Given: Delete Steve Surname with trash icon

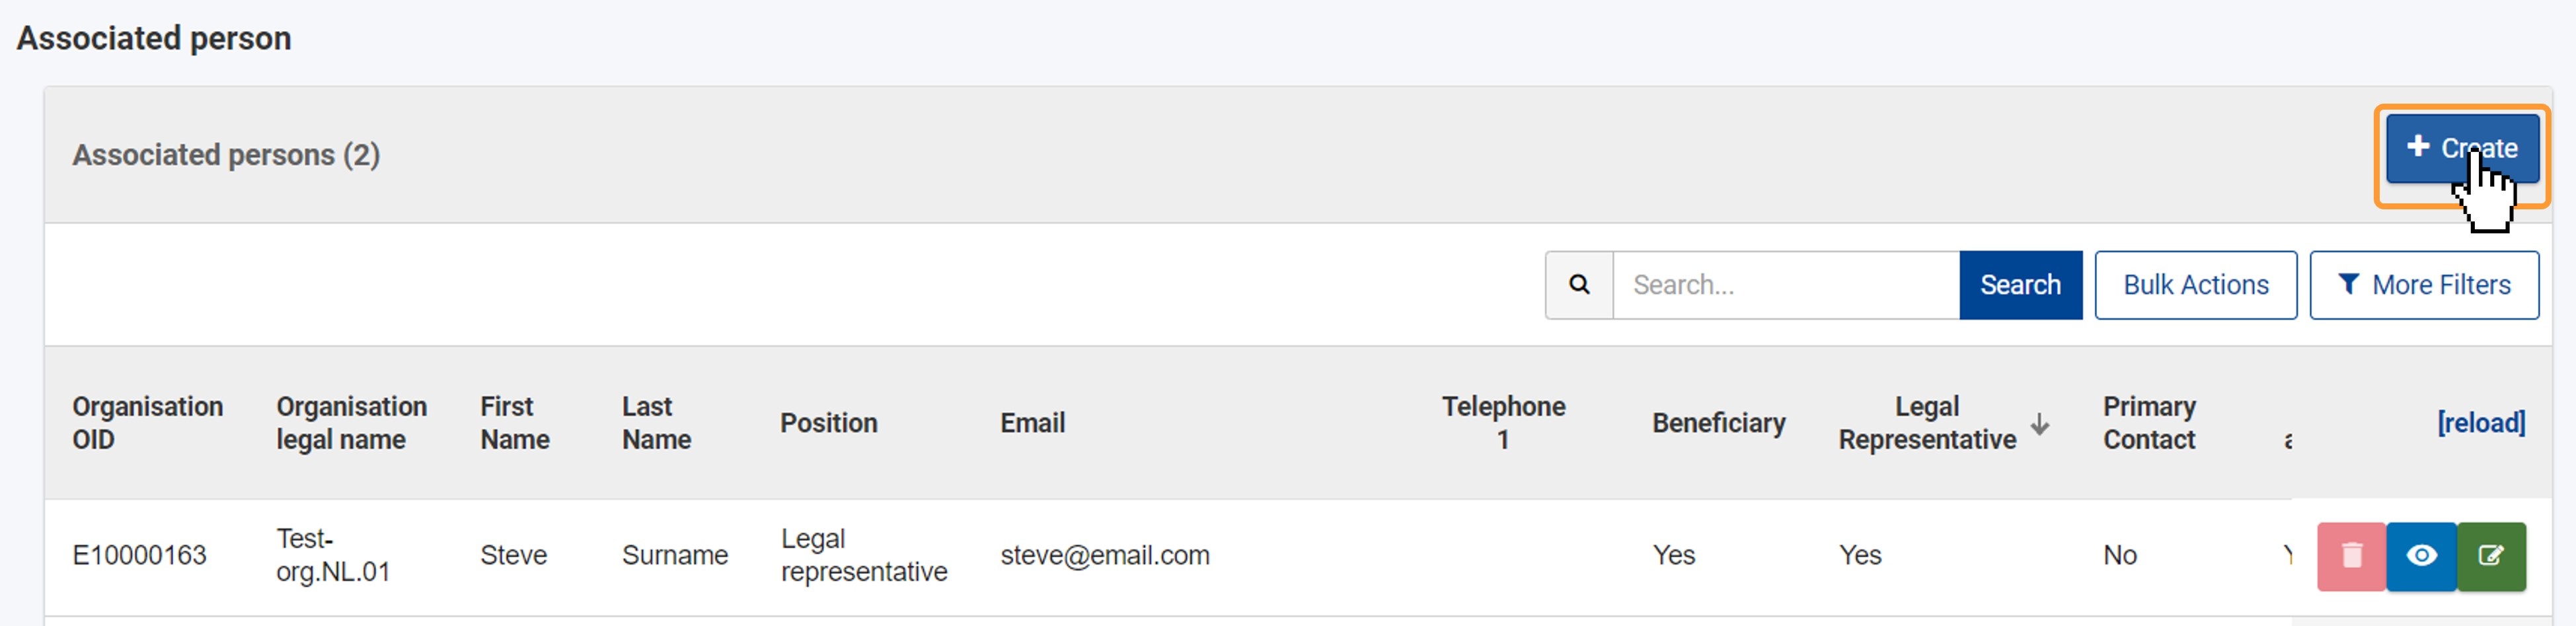Looking at the screenshot, I should pyautogui.click(x=2351, y=556).
